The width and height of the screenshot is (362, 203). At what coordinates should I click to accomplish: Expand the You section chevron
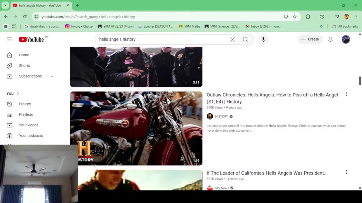(18, 93)
